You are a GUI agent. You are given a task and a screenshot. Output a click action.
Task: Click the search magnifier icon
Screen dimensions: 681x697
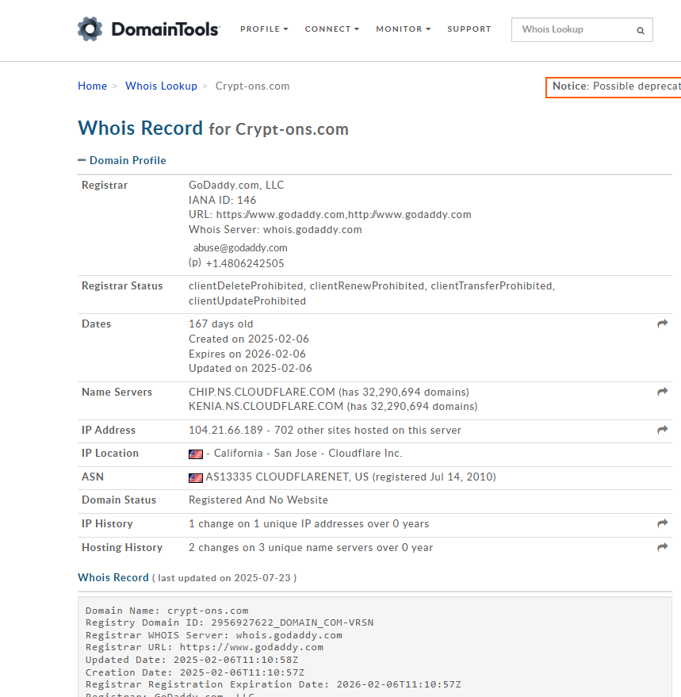coord(641,30)
